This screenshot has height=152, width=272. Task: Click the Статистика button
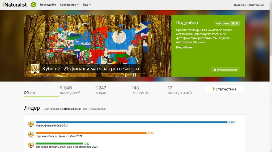(x=224, y=89)
